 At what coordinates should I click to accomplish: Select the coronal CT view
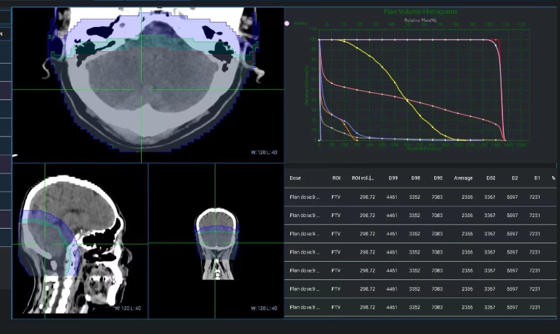coord(216,241)
